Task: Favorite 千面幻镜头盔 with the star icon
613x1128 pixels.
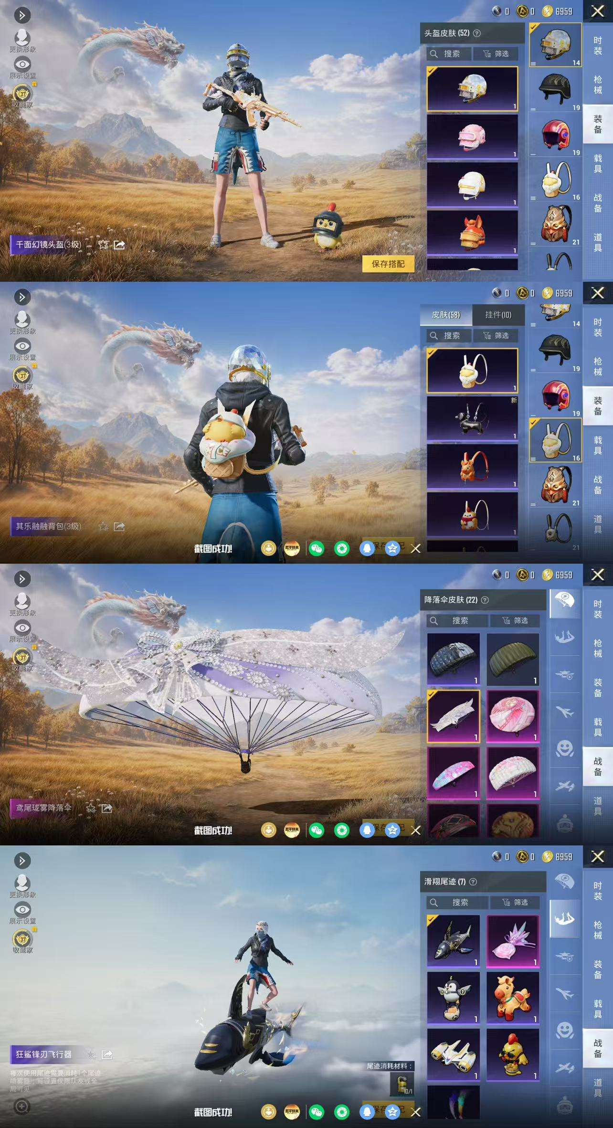Action: (x=103, y=245)
